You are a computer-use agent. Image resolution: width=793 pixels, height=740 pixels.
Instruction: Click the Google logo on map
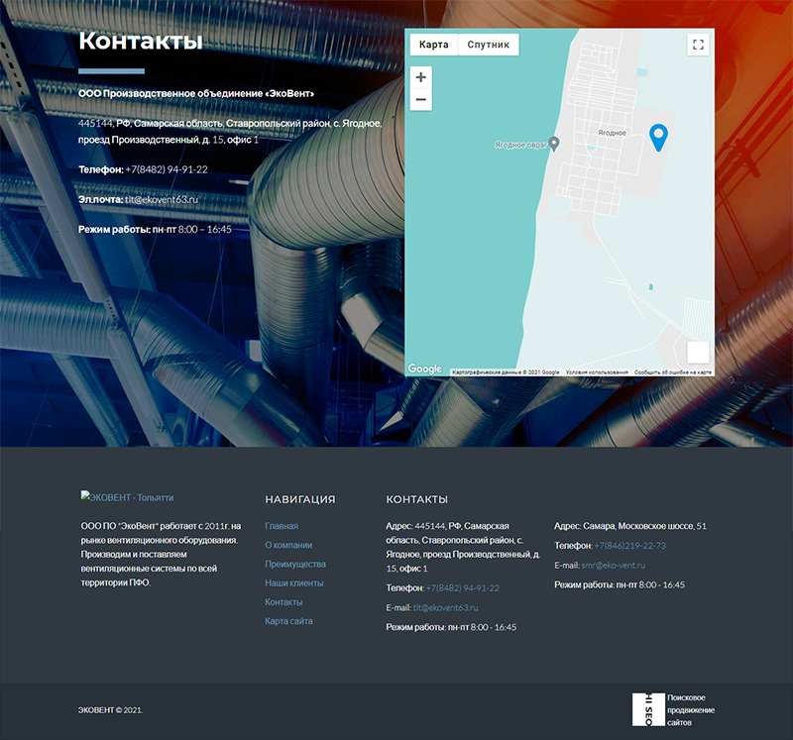click(x=425, y=370)
